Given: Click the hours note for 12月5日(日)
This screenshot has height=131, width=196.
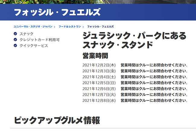Looking at the screenshot, I should point(154,83).
